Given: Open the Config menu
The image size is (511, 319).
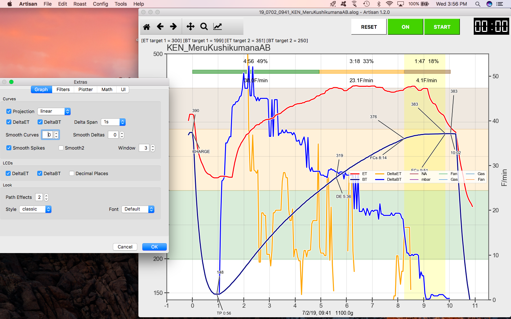Looking at the screenshot, I should tap(100, 4).
